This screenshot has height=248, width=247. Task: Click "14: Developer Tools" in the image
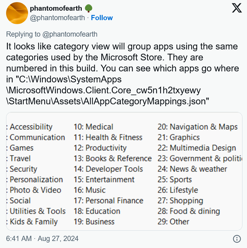click(108, 169)
